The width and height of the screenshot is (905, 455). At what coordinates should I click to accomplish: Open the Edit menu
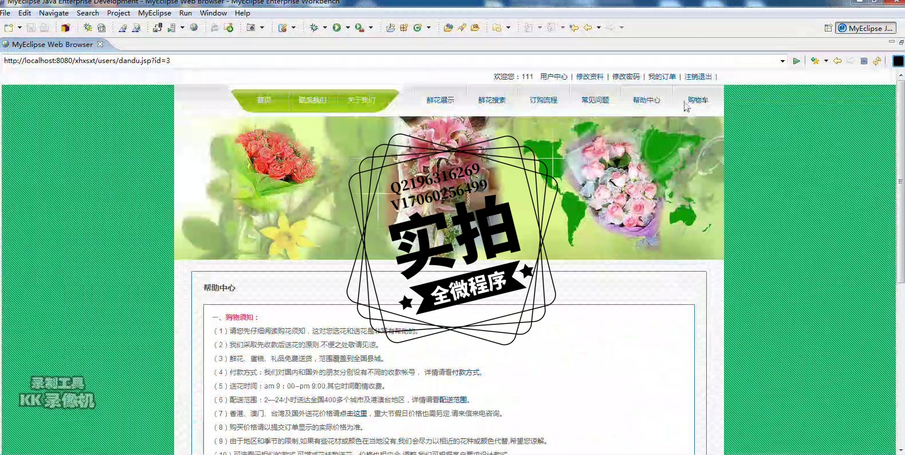[x=25, y=13]
